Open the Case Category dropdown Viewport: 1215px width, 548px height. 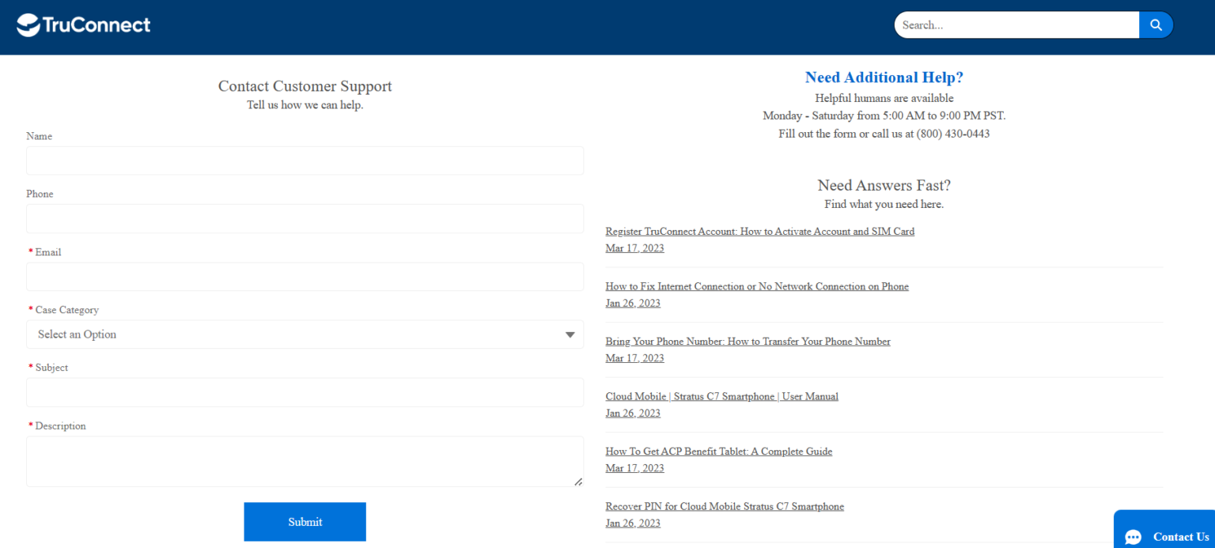305,334
